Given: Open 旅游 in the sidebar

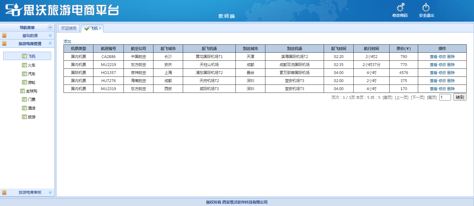Looking at the screenshot, I should (31, 117).
